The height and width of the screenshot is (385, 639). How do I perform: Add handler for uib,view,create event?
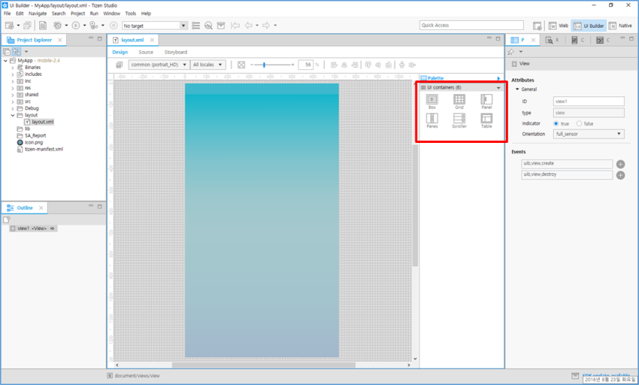tap(620, 164)
